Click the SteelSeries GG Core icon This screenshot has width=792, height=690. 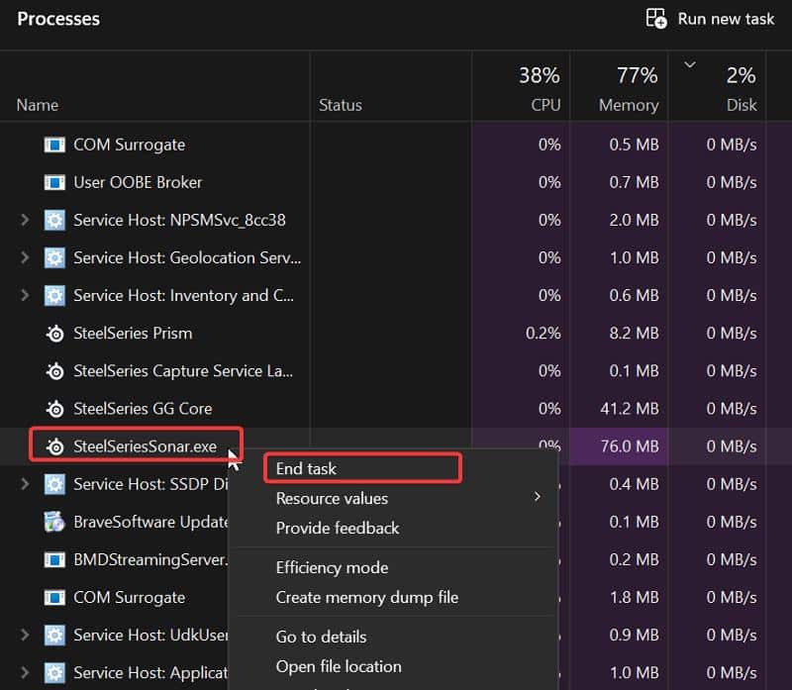click(x=54, y=409)
